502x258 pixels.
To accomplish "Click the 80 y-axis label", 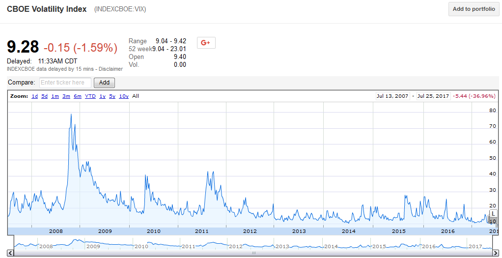I will (493, 110).
